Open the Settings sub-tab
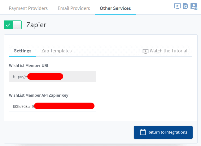Viewport: 201px width, 146px height. click(x=23, y=51)
